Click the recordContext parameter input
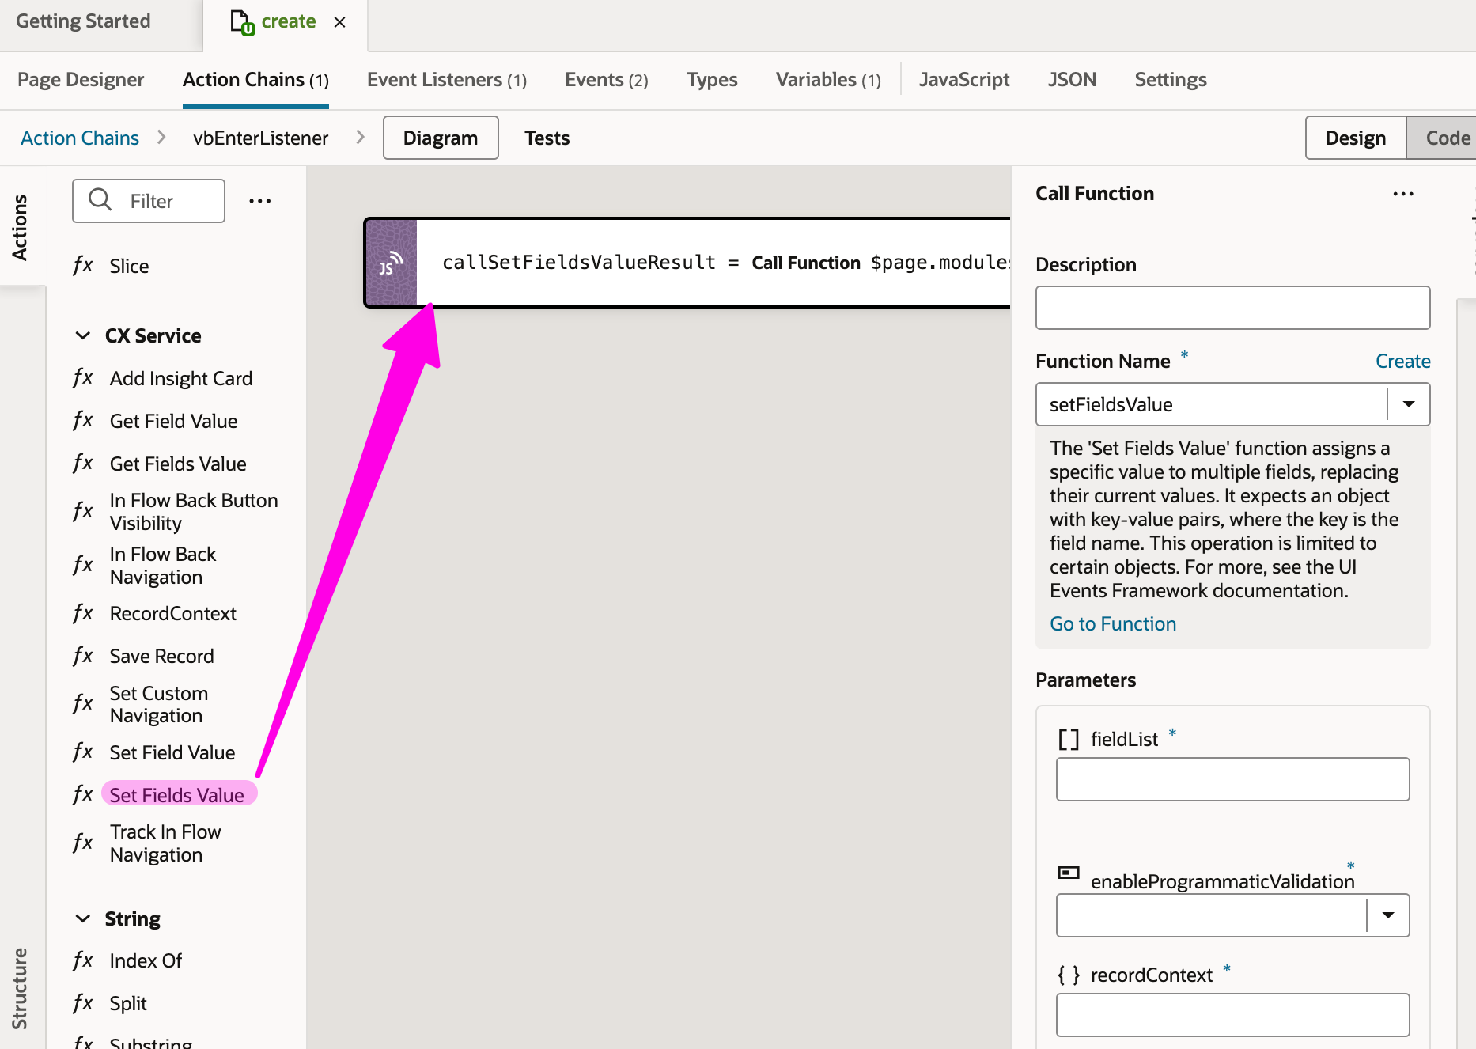1476x1049 pixels. (x=1232, y=1015)
